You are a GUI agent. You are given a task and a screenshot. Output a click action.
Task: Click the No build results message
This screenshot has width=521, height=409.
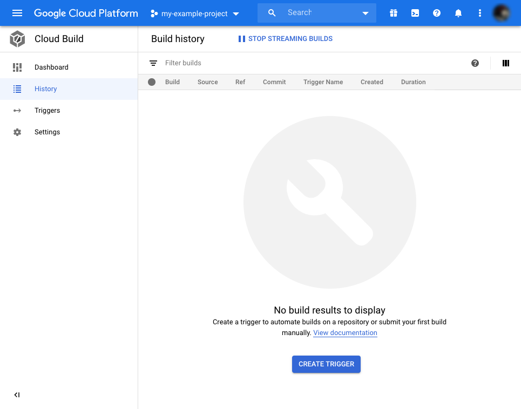coord(330,310)
